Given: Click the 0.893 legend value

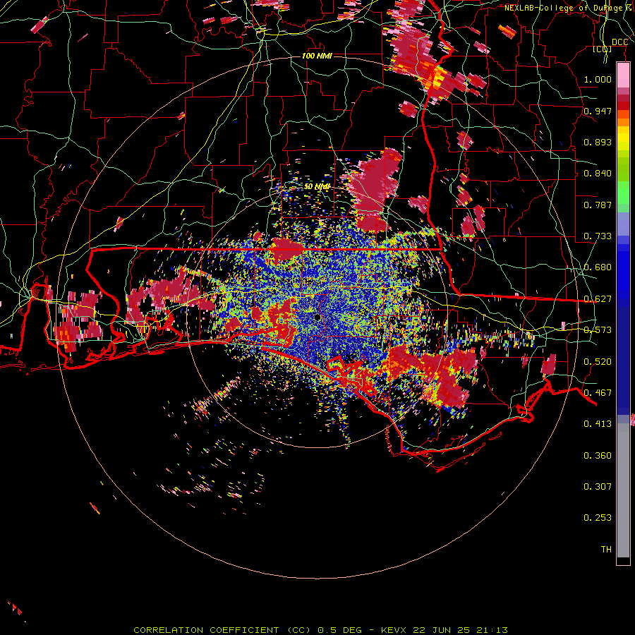Looking at the screenshot, I should pos(598,142).
